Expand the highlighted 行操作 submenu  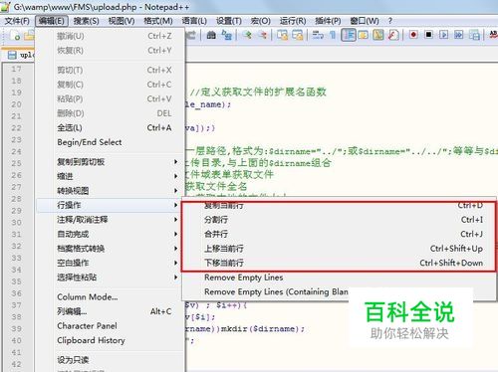111,205
